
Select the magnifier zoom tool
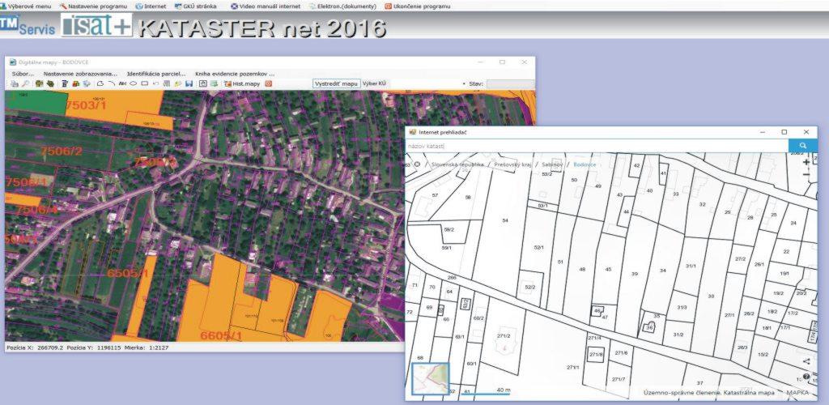point(25,83)
